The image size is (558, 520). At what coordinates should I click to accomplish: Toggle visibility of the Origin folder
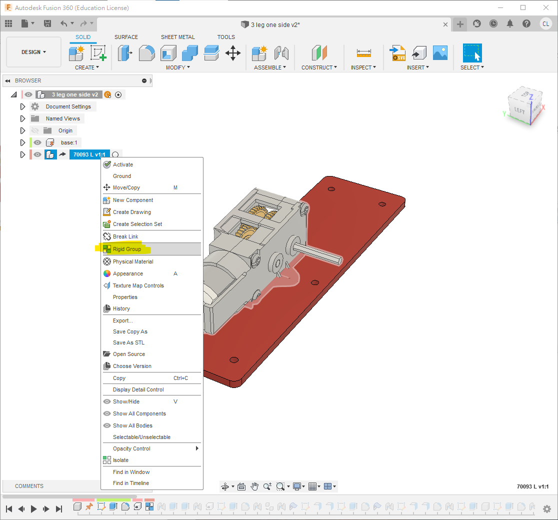[34, 130]
